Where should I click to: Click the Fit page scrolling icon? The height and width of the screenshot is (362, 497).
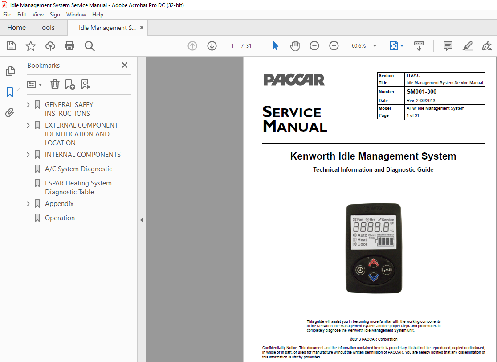tap(394, 46)
